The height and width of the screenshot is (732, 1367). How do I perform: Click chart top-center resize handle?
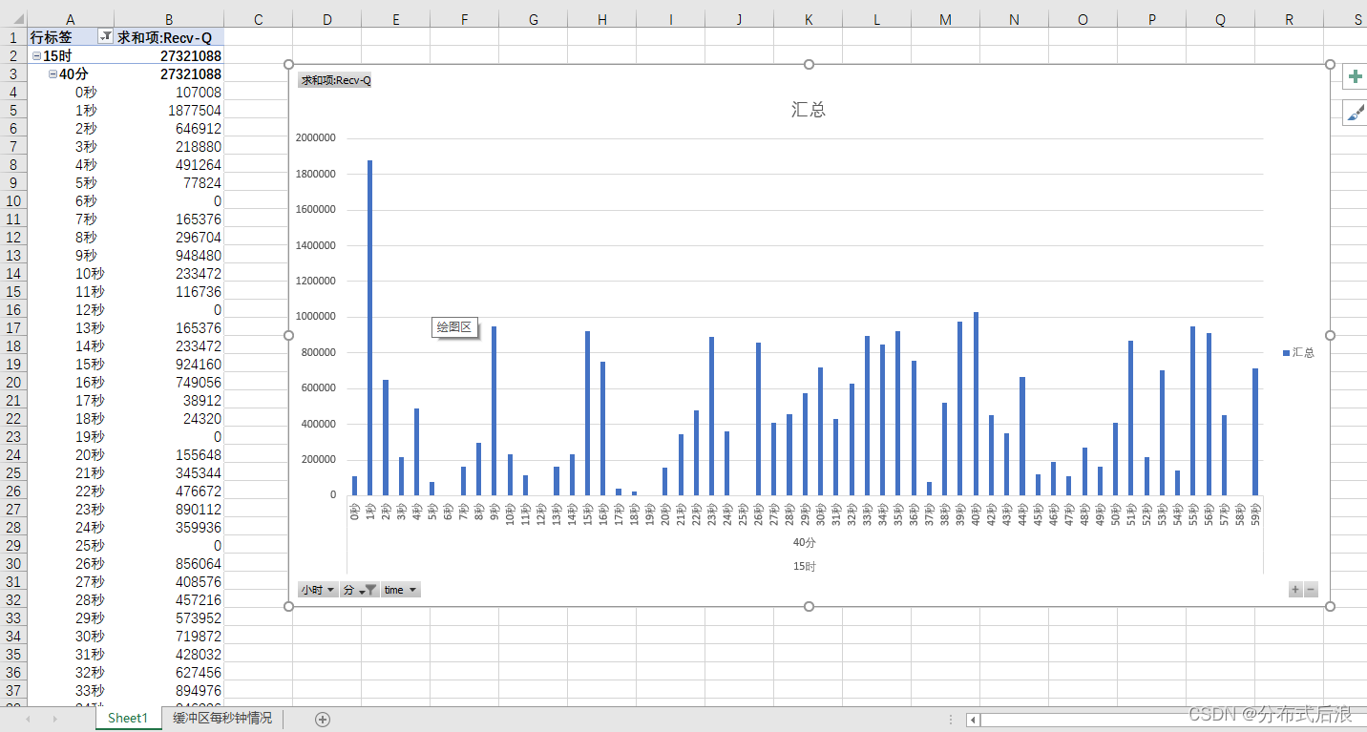(810, 64)
